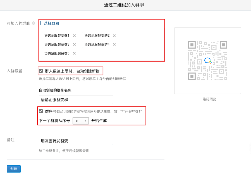Open the group sequence number dropdown
The image size is (251, 177).
[x=80, y=121]
